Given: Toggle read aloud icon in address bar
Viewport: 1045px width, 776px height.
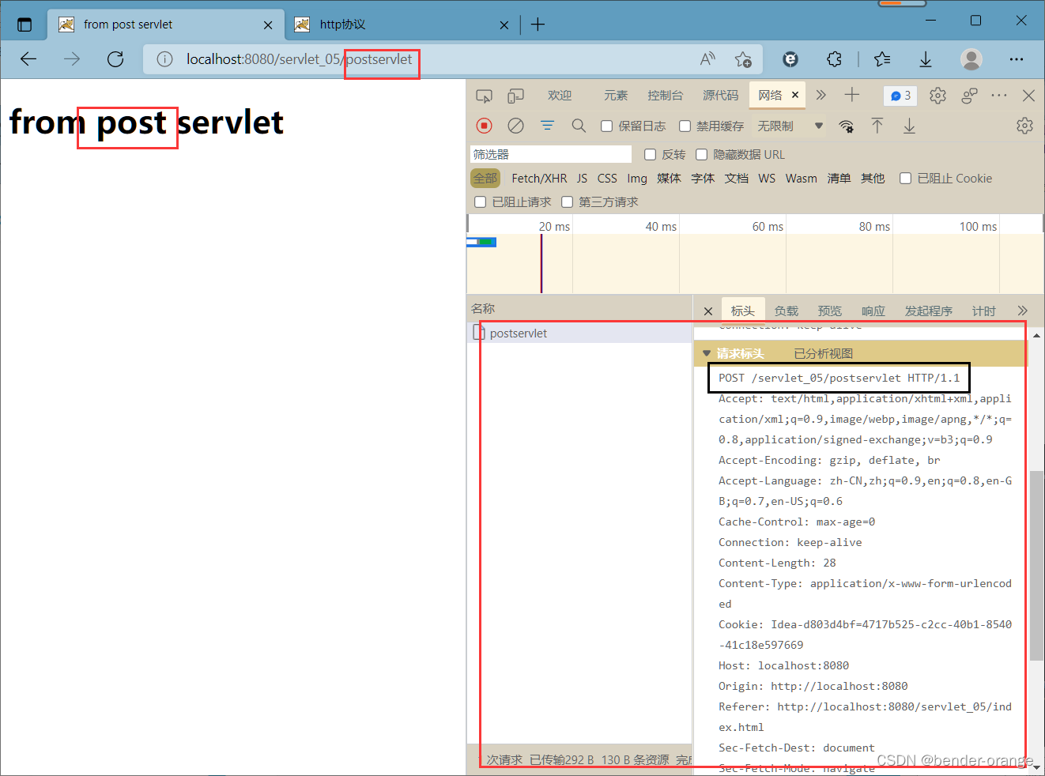Looking at the screenshot, I should click(x=707, y=59).
